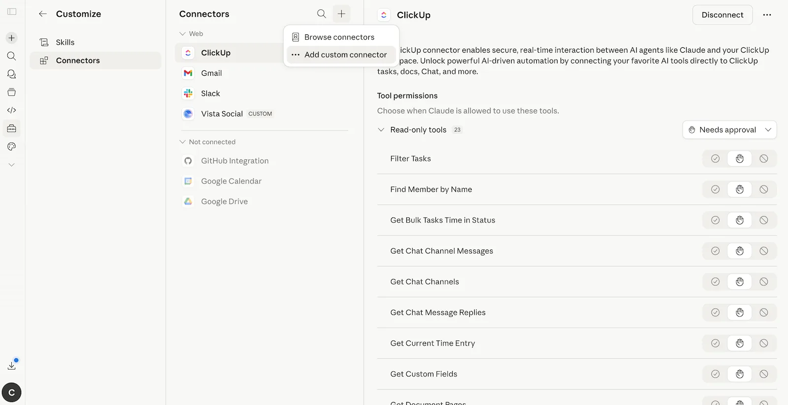The image size is (788, 405).
Task: Require approval for Get Chat Channels
Action: [739, 281]
